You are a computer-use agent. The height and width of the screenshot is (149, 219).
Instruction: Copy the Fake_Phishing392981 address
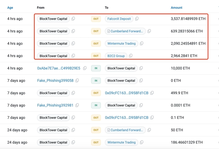click(x=77, y=105)
